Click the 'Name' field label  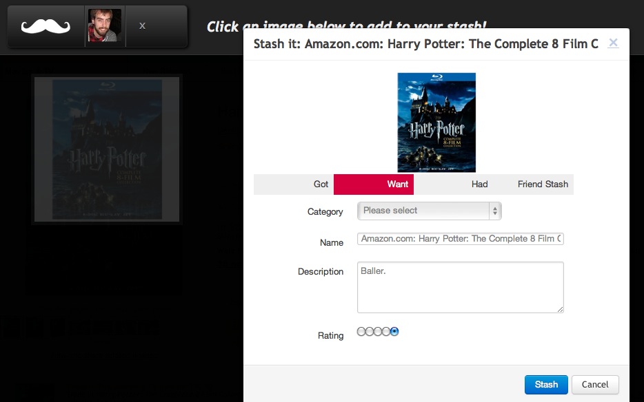tap(332, 242)
